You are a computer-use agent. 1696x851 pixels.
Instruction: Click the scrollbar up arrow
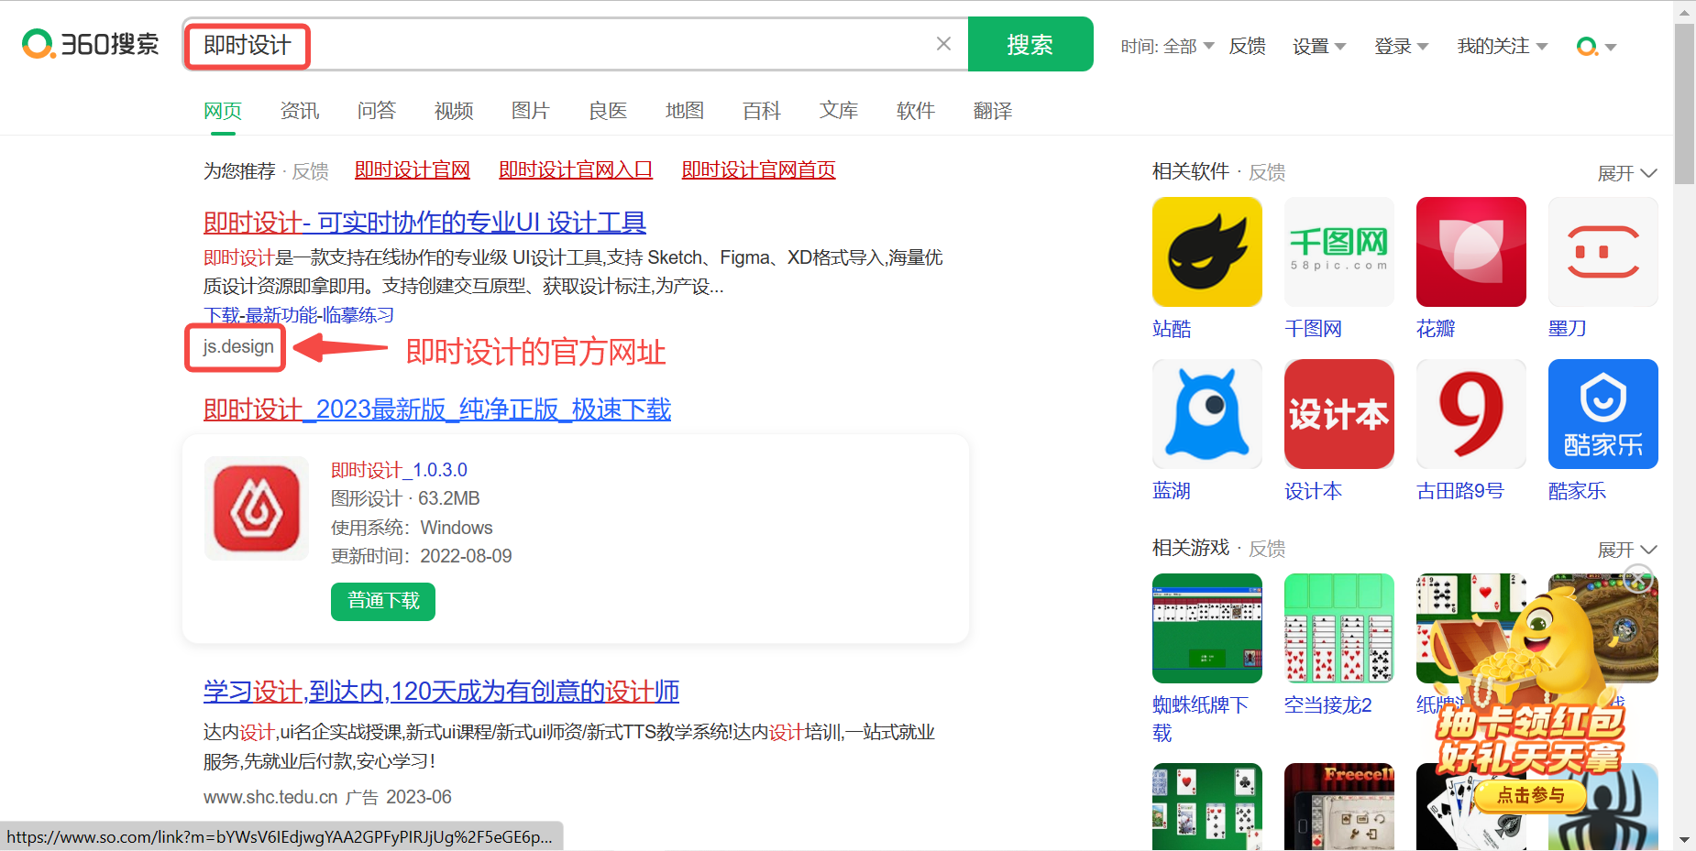[1684, 12]
